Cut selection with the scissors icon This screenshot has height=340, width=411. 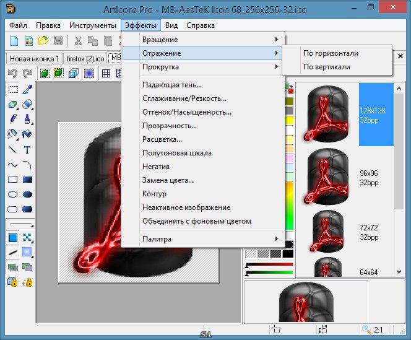tap(78, 41)
